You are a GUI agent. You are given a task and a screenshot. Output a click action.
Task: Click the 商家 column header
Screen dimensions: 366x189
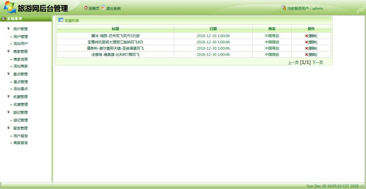(x=272, y=29)
